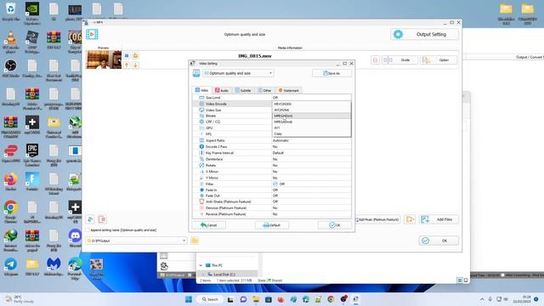Screen dimensions: 544x306
Task: Open Discord desktop shortcut
Action: [x=75, y=239]
